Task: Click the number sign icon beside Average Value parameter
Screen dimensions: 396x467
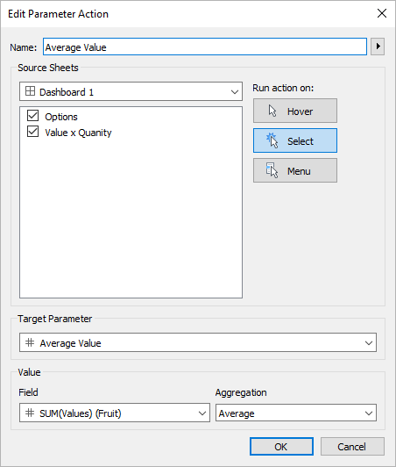Action: [x=30, y=342]
